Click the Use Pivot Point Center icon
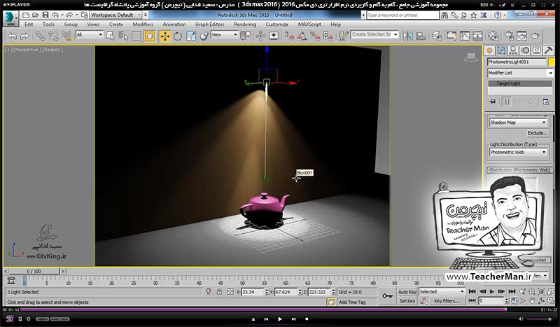 click(246, 36)
